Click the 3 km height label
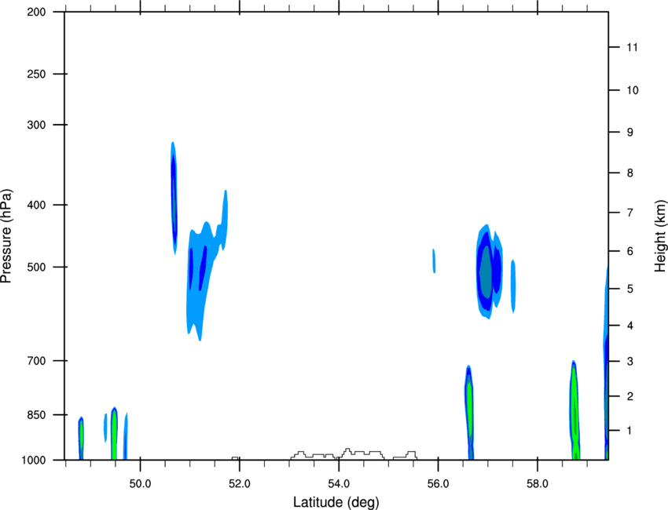This screenshot has width=668, height=510. (630, 362)
